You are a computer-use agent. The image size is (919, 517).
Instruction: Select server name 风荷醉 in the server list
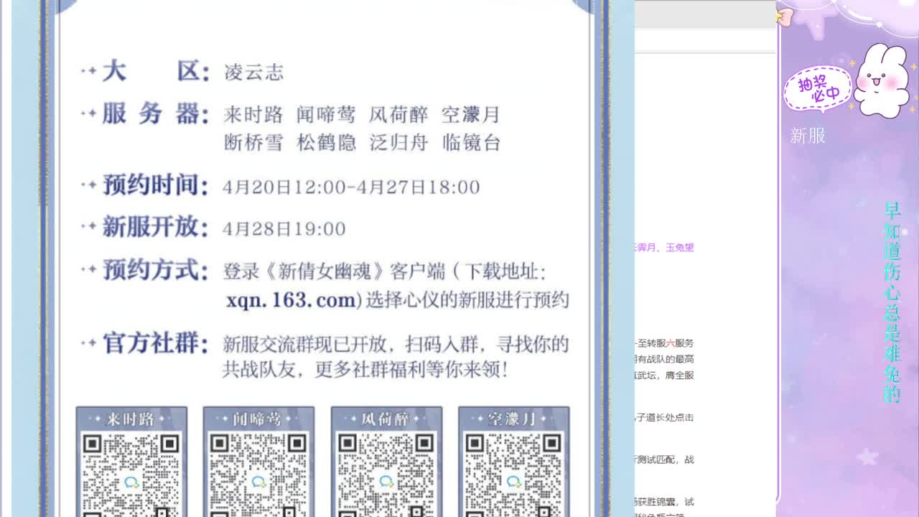coord(398,115)
